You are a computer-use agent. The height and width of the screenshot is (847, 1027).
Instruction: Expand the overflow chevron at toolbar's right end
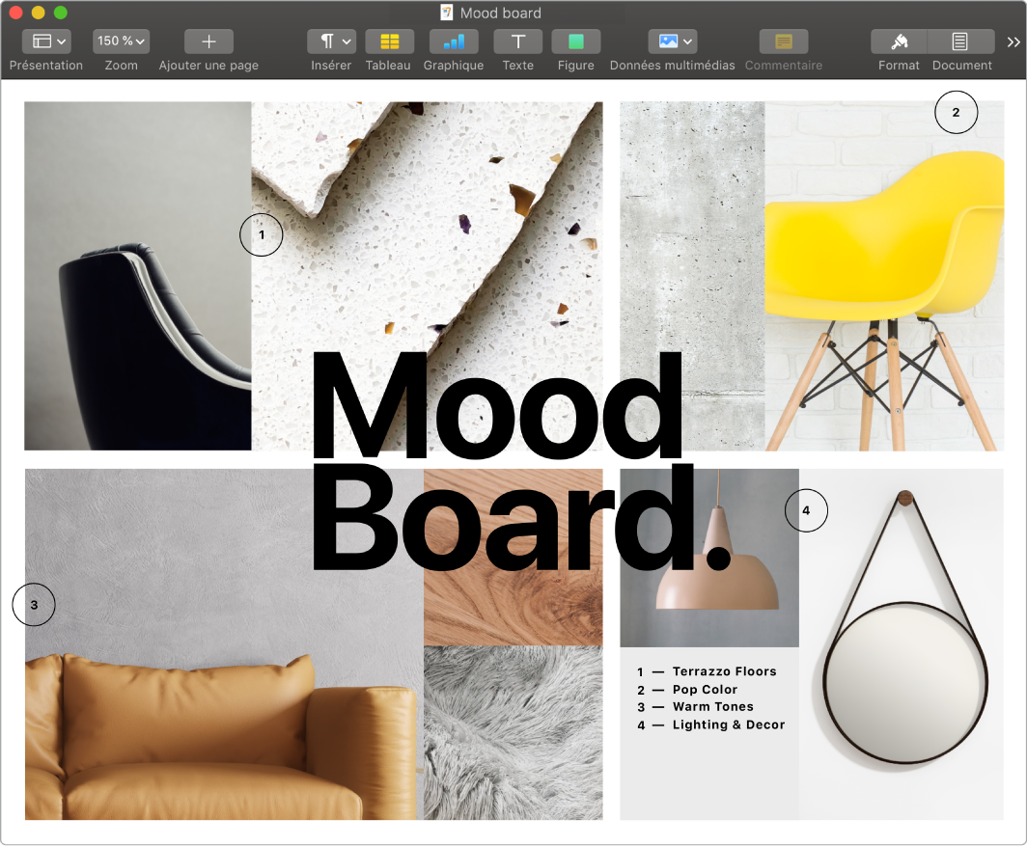1013,41
